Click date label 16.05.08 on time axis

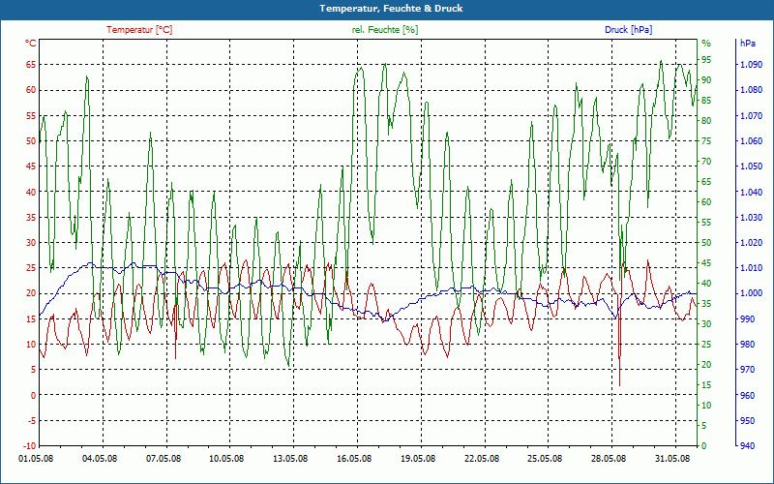pos(354,458)
